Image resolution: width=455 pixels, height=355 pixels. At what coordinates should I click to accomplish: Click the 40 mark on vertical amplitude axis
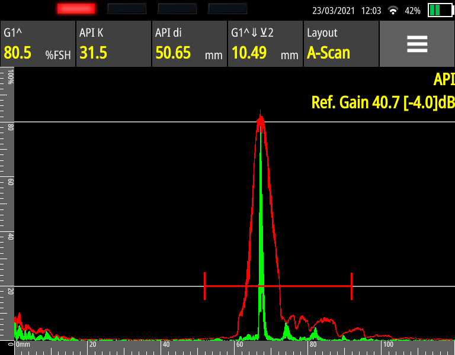pos(11,235)
